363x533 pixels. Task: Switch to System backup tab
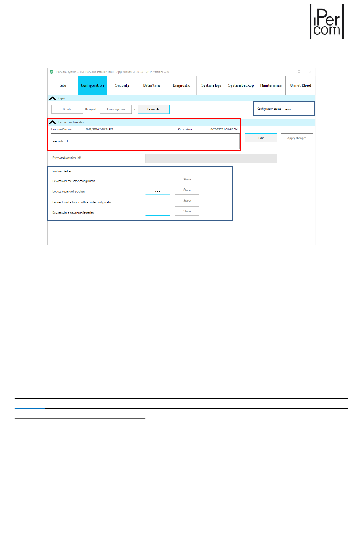point(241,85)
